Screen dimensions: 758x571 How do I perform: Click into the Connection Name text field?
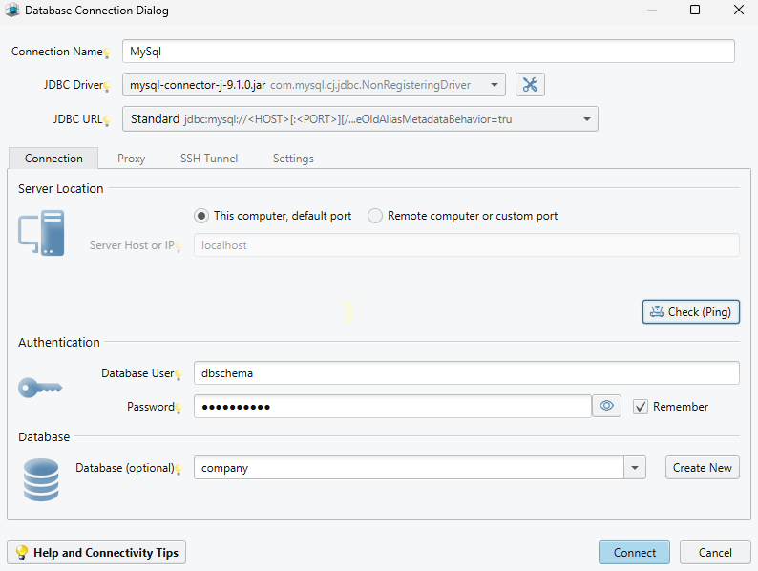pyautogui.click(x=428, y=52)
